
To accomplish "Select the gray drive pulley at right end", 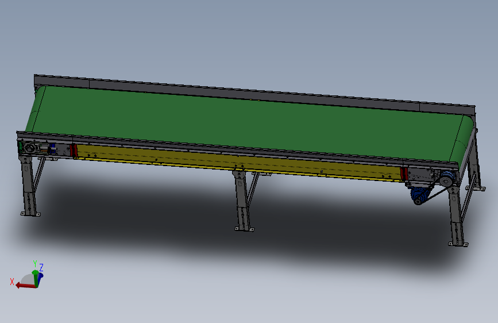I will coord(446,181).
